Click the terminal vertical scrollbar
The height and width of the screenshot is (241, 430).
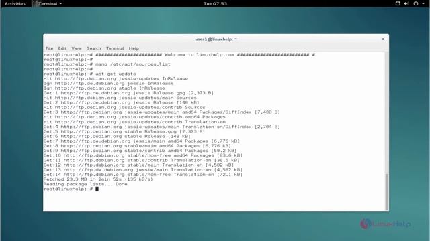(x=387, y=191)
